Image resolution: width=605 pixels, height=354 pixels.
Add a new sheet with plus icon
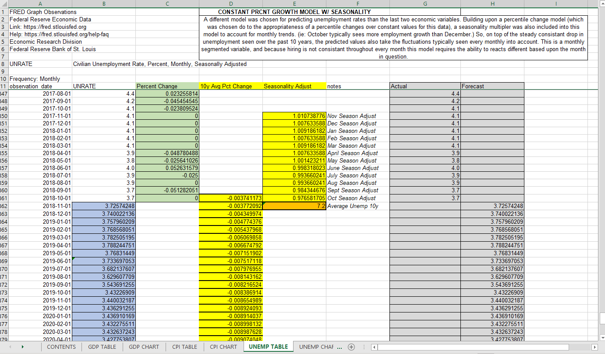pos(351,347)
